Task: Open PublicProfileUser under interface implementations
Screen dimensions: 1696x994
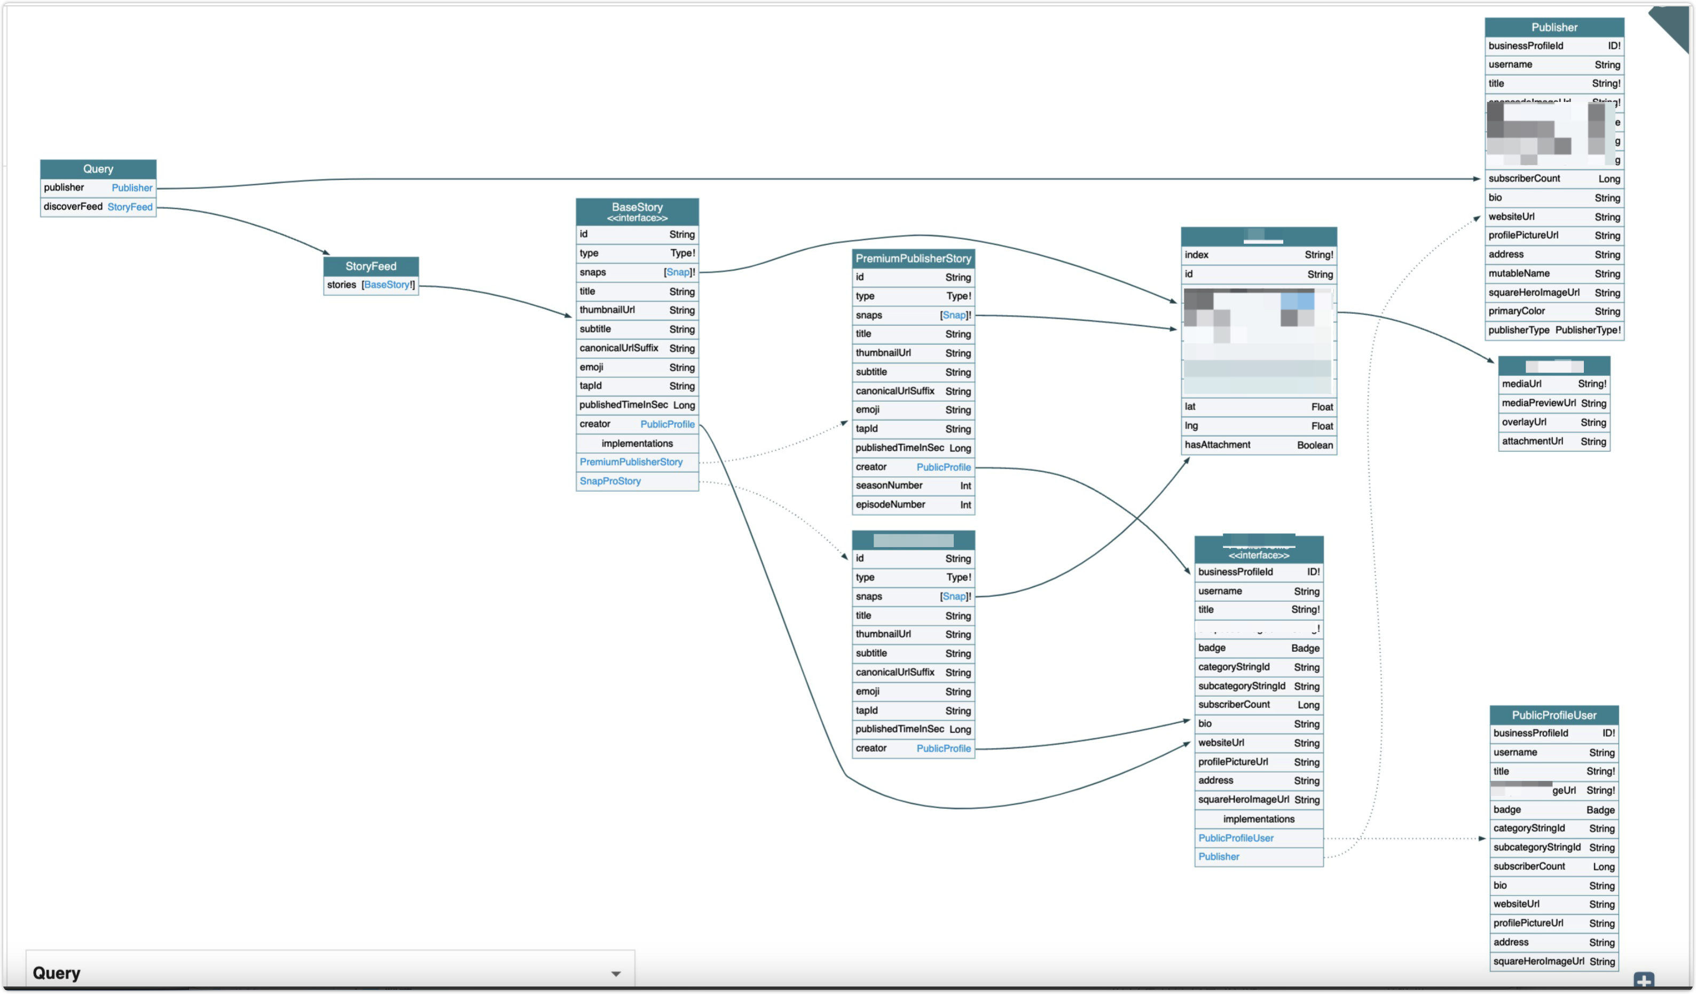Action: pyautogui.click(x=1236, y=838)
